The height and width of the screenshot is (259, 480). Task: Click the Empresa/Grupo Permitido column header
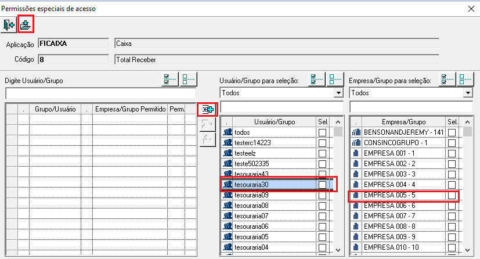[130, 109]
